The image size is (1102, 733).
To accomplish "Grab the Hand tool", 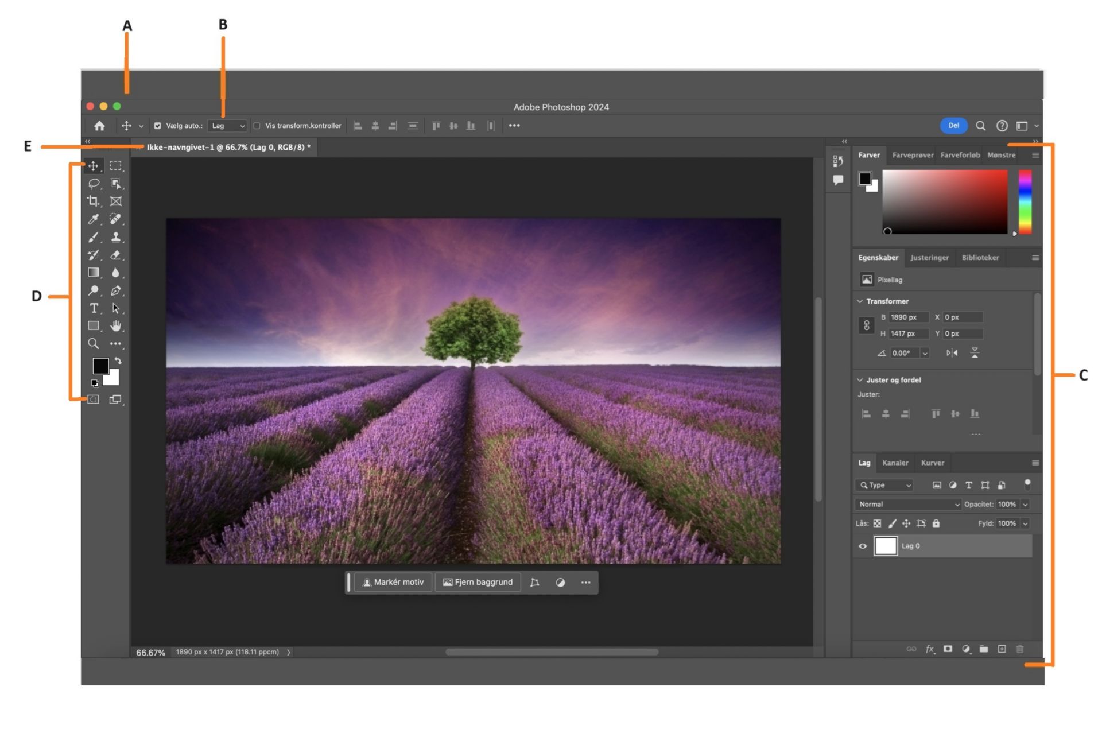I will (x=116, y=326).
